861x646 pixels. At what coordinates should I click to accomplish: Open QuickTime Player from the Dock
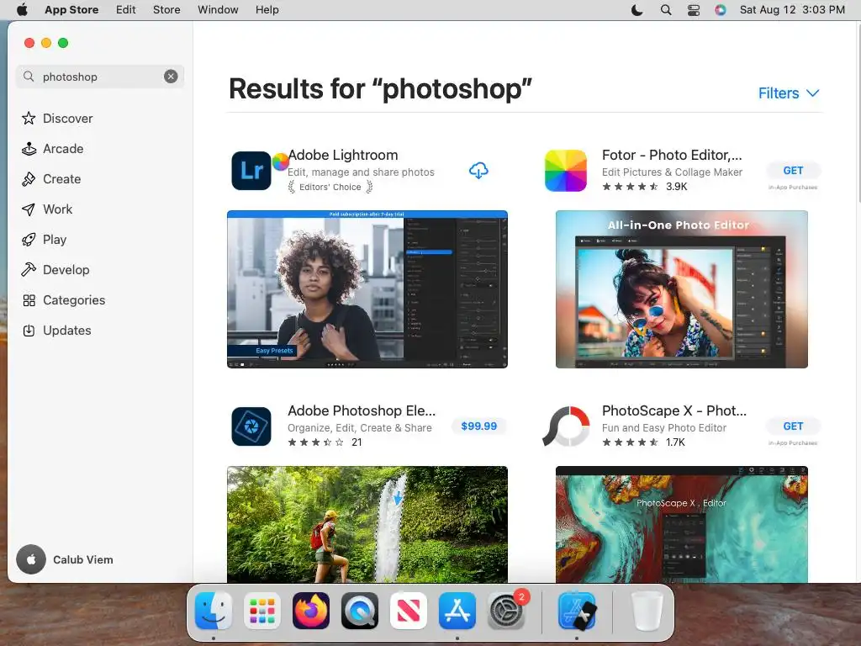point(360,611)
